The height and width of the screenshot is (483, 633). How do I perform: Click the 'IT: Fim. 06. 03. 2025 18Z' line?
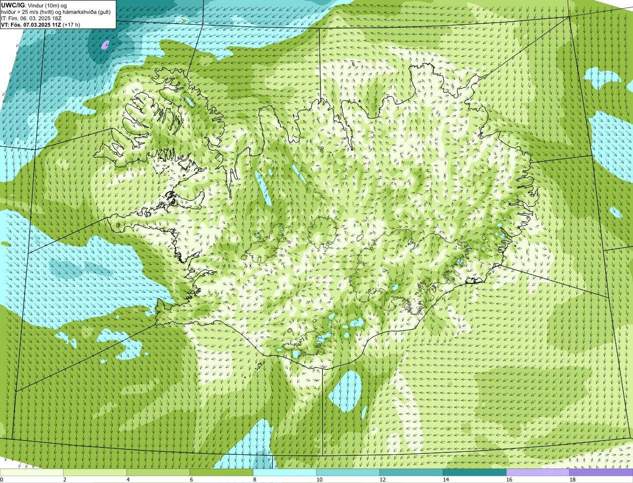coord(32,18)
